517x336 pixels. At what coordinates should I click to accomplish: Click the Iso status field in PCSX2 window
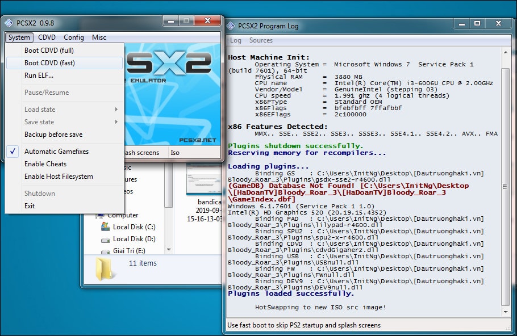[x=194, y=153]
